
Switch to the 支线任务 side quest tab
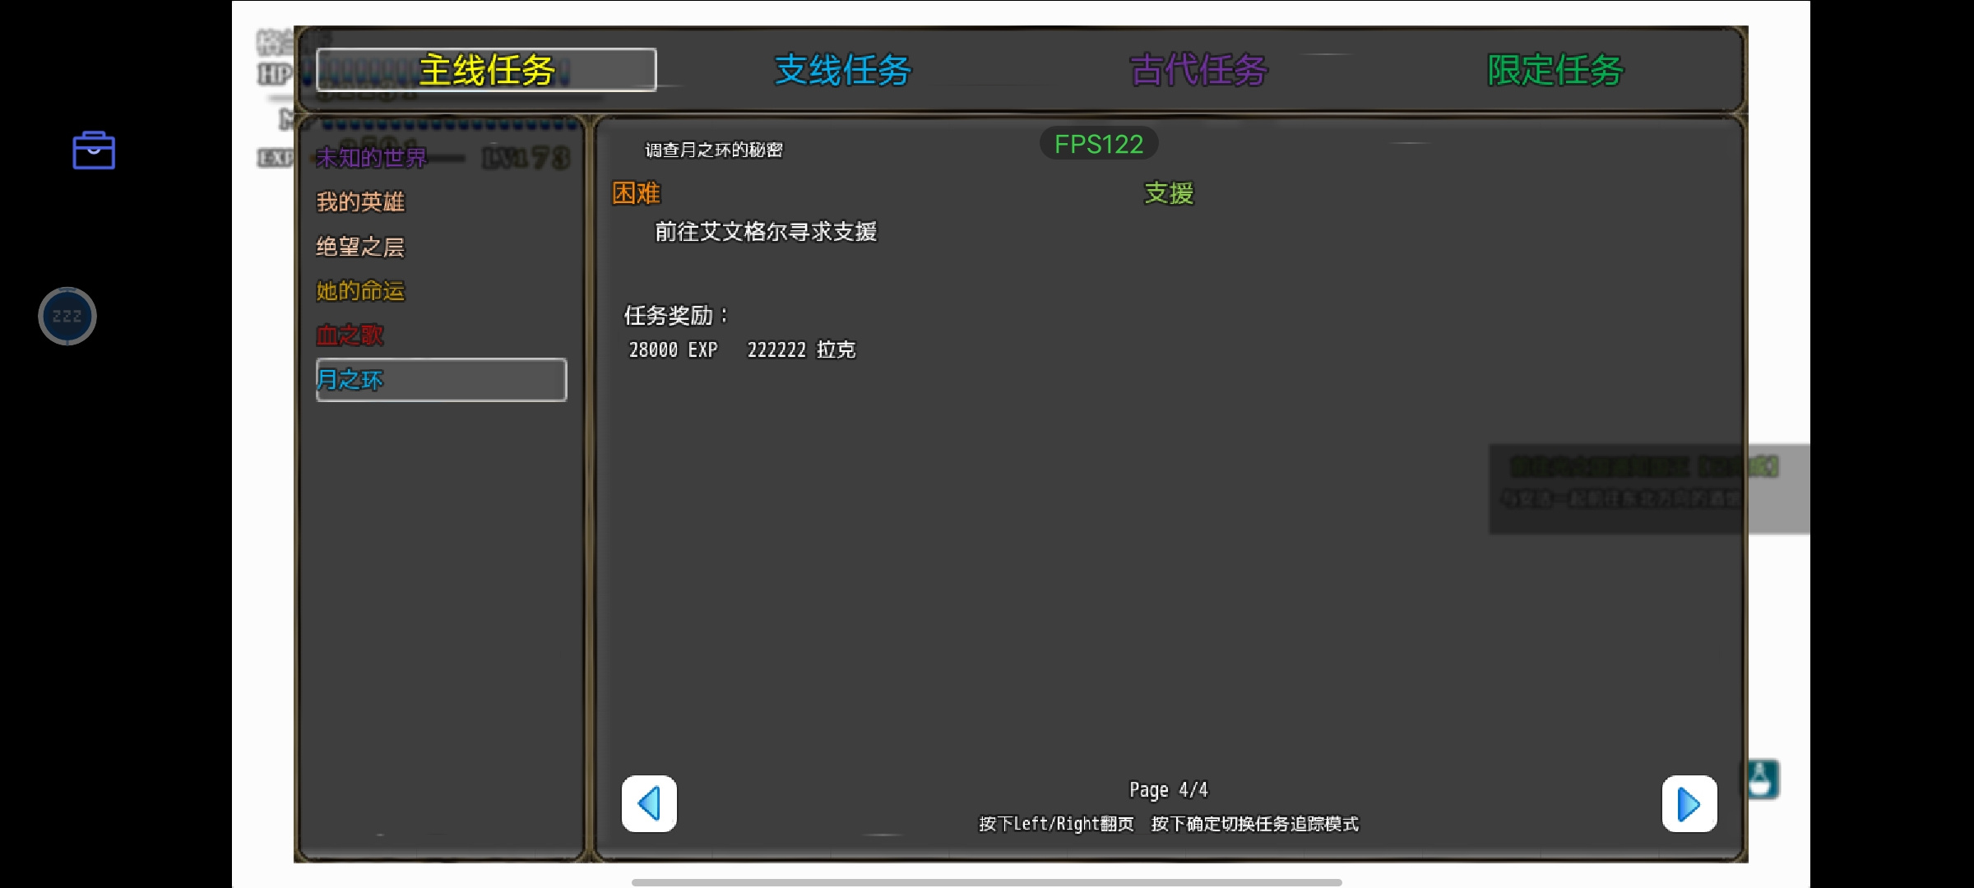point(843,70)
